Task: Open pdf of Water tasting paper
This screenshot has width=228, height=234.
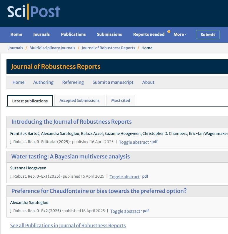Action: coord(145,176)
